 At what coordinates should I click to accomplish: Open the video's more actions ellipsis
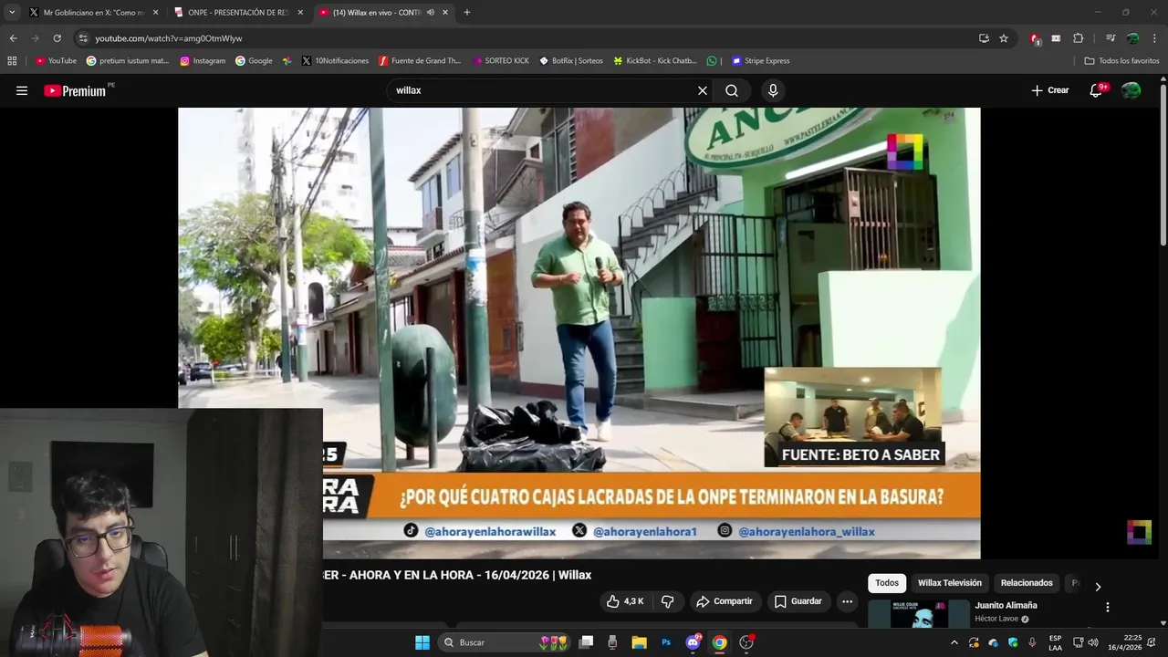[x=847, y=601]
